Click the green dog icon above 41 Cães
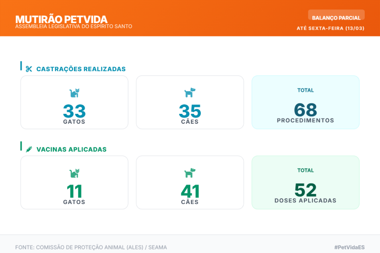Screen dimensions: 380x253 pos(190,173)
